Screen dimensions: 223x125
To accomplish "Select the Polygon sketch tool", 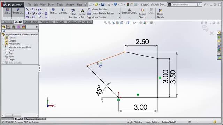I will 33,17.
